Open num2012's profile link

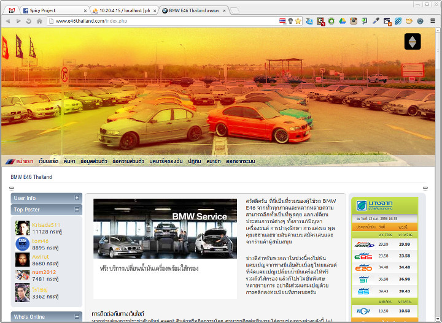coord(44,272)
